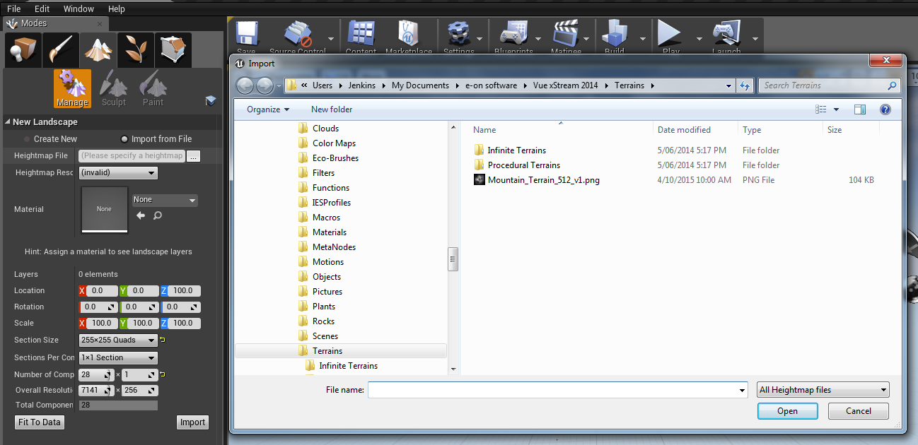Open the Help menu

117,9
